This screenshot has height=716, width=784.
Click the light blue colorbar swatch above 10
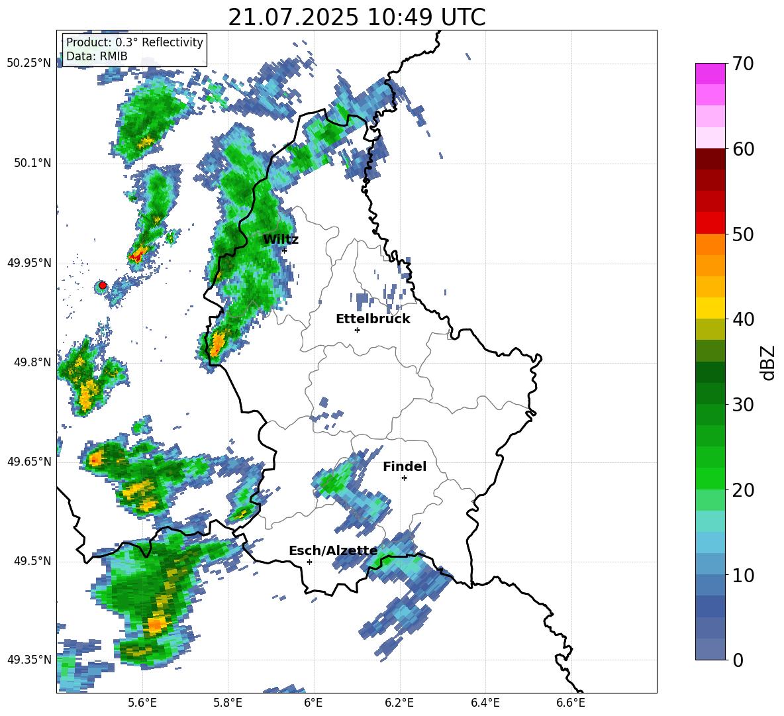(x=710, y=564)
